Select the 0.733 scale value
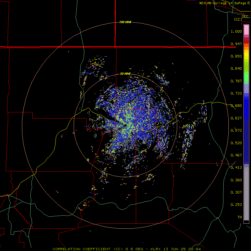251x251 pixels. pyautogui.click(x=236, y=93)
